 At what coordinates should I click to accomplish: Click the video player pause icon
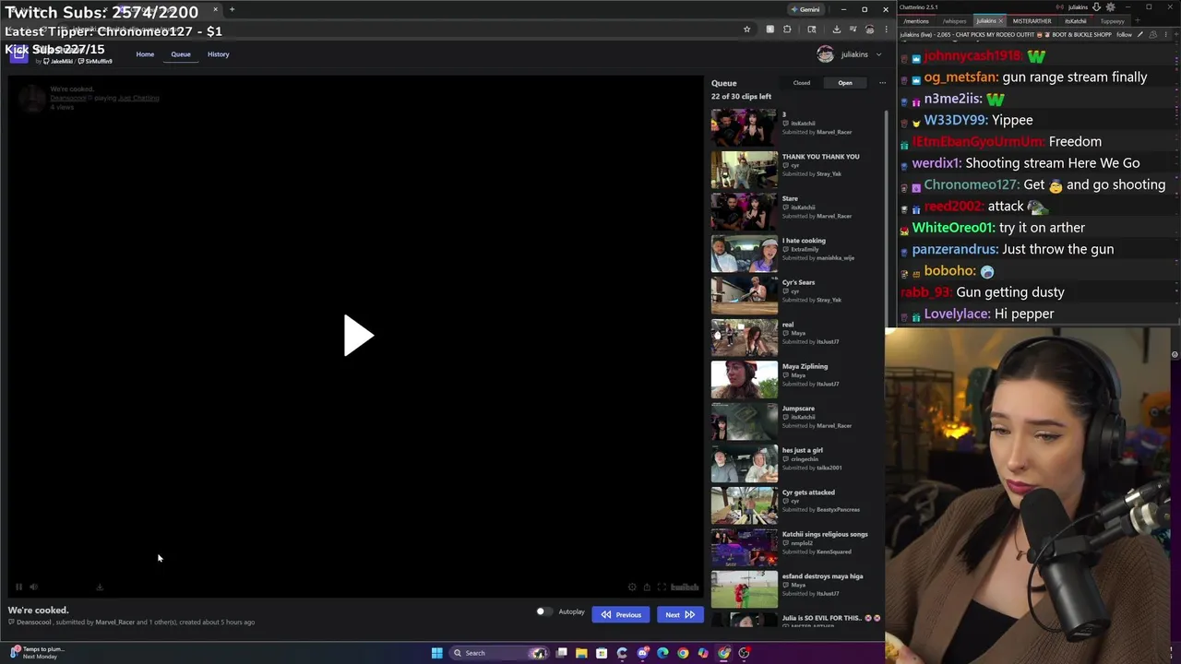pyautogui.click(x=18, y=587)
